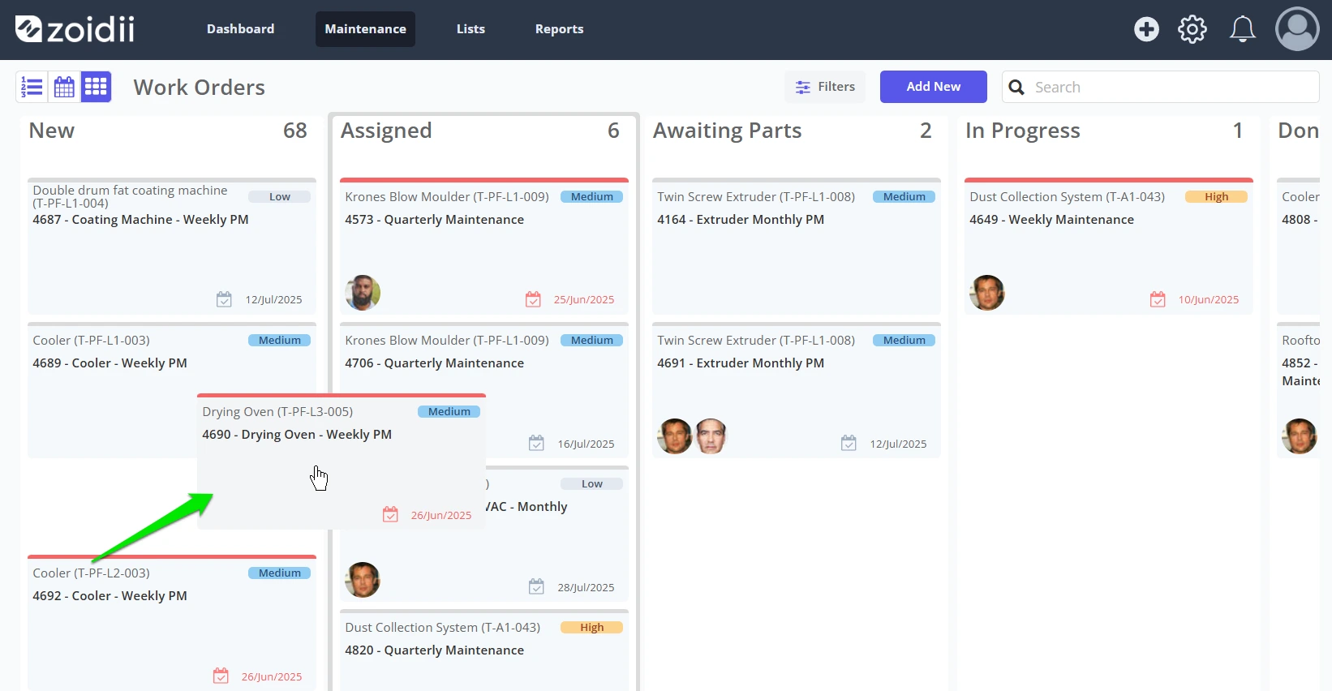1332x691 pixels.
Task: Open the Filters button
Action: pyautogui.click(x=825, y=87)
